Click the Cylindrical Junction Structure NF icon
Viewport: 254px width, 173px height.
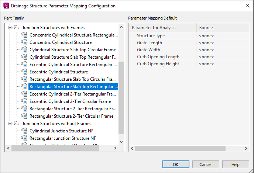(24, 131)
